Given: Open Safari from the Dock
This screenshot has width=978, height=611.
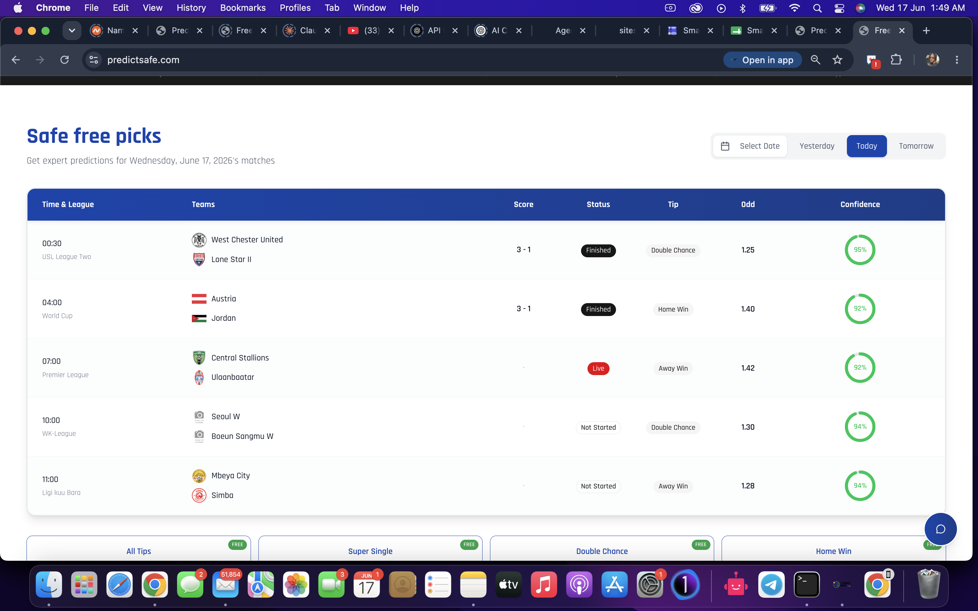Looking at the screenshot, I should coord(119,584).
